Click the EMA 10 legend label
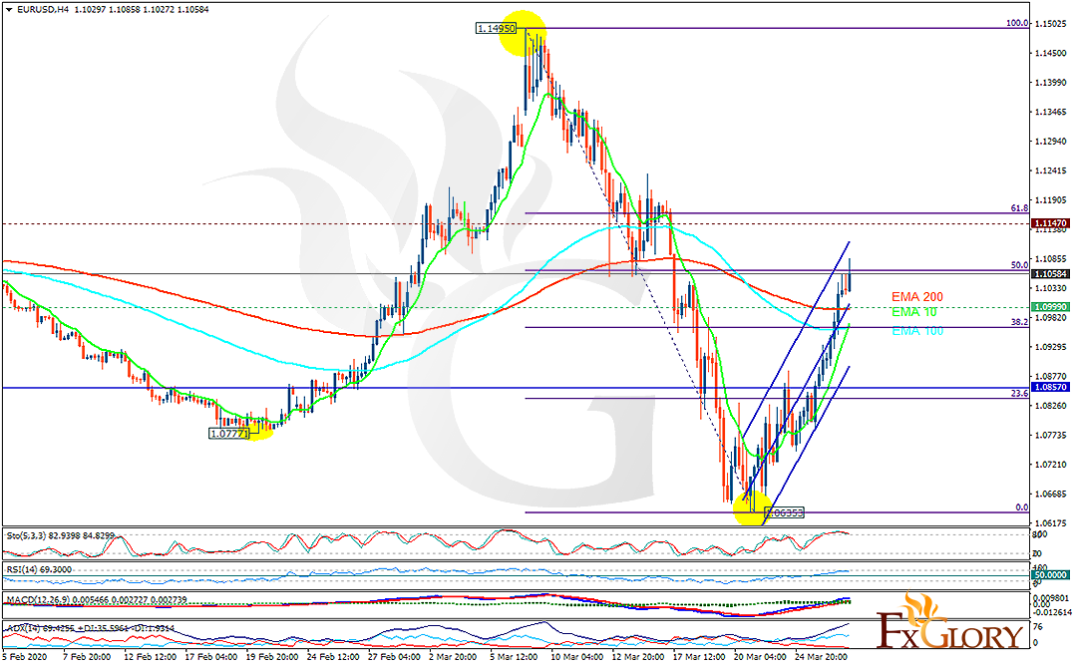This screenshot has width=1073, height=667. (913, 312)
